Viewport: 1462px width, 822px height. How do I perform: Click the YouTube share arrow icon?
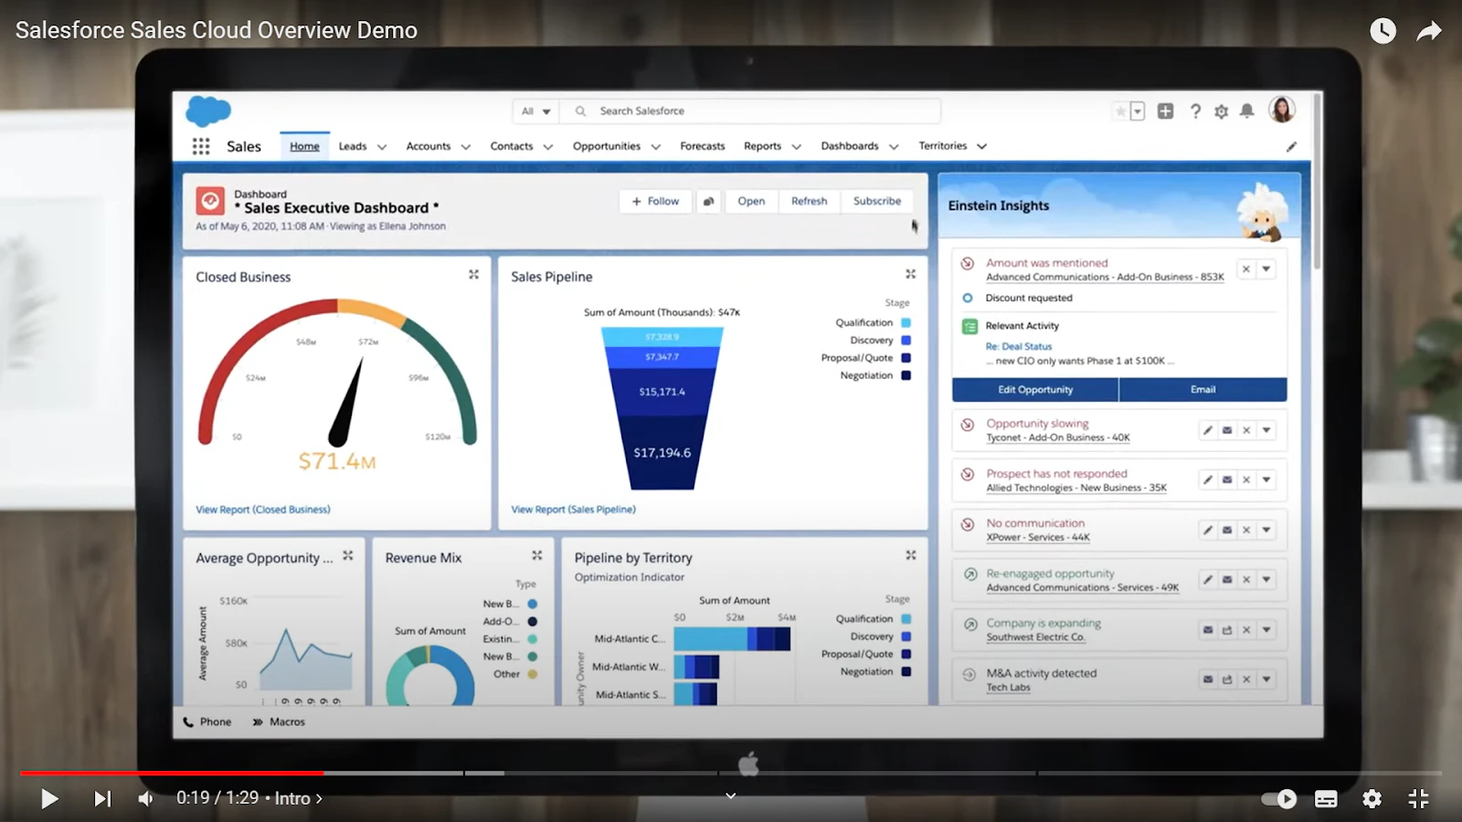click(1429, 31)
